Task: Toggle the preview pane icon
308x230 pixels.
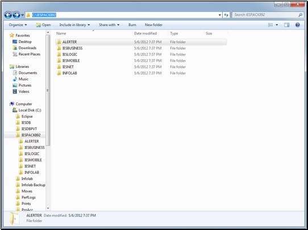Action: tap(286, 25)
